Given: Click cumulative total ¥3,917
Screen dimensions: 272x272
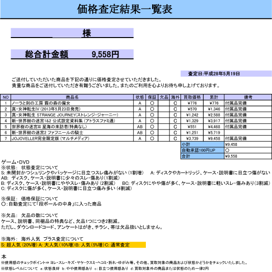Looking at the screenshot, I should (214, 121).
